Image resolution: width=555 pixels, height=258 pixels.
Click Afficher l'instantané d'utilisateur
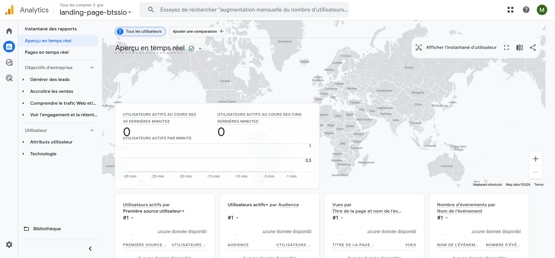(461, 47)
